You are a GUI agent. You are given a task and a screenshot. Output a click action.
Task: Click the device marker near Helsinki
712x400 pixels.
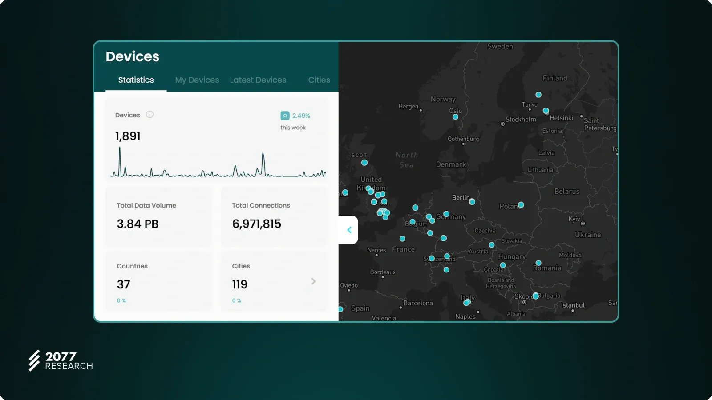(x=546, y=111)
